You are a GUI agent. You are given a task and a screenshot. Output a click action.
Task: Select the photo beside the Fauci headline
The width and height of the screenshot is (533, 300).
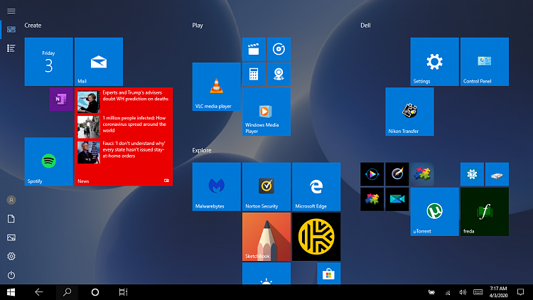pyautogui.click(x=88, y=152)
